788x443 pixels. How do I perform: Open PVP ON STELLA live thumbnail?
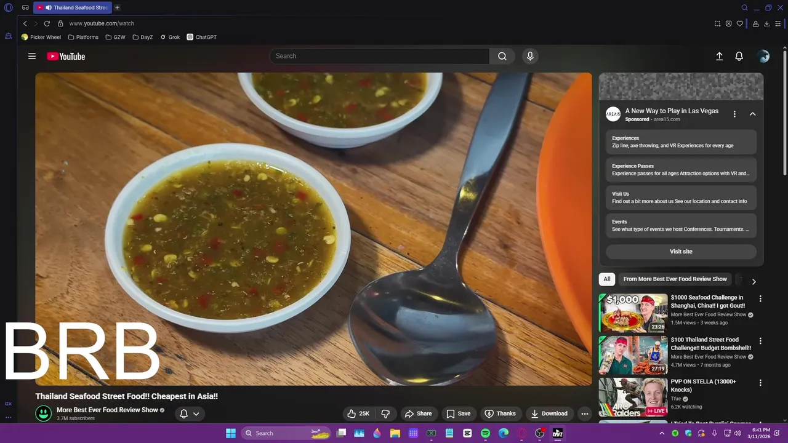(x=633, y=397)
